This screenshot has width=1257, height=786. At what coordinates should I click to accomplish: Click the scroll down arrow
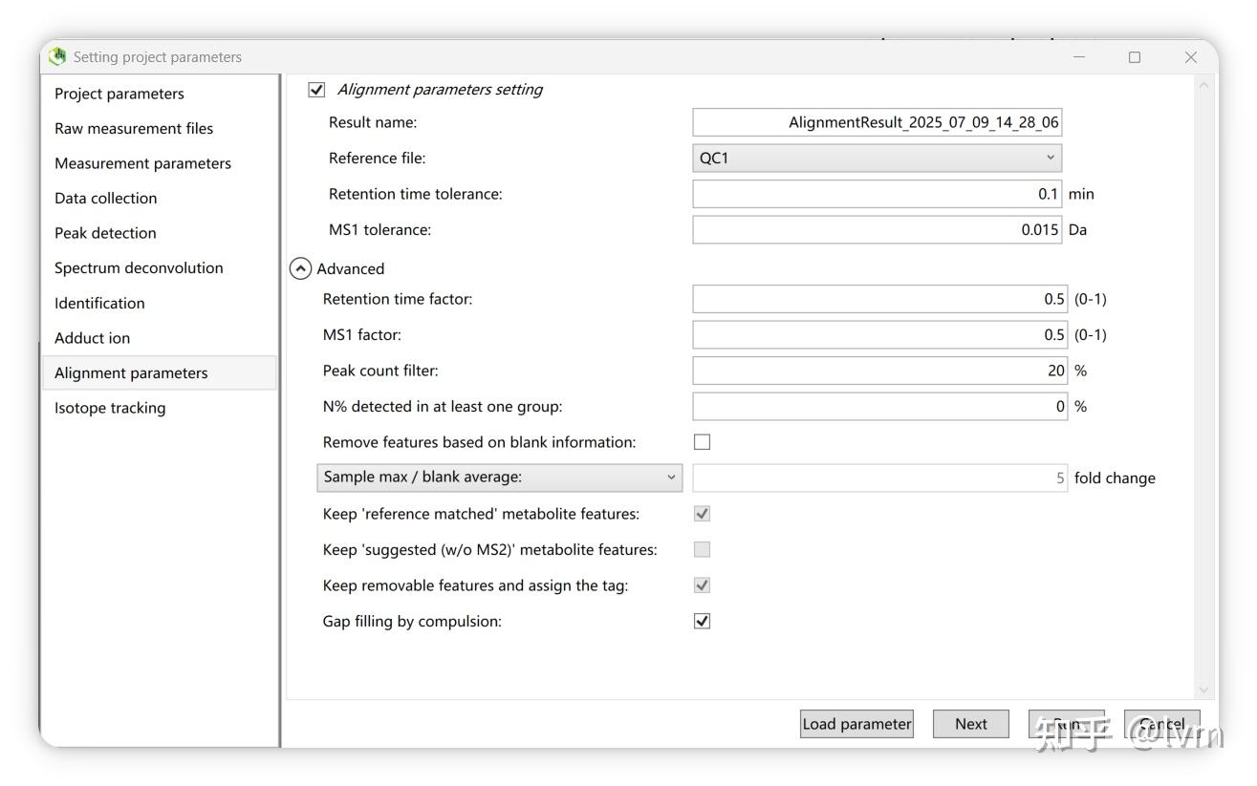1203,690
